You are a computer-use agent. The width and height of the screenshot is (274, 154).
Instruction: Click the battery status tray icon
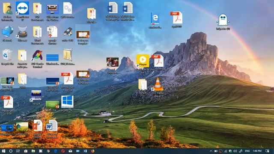(x=216, y=151)
